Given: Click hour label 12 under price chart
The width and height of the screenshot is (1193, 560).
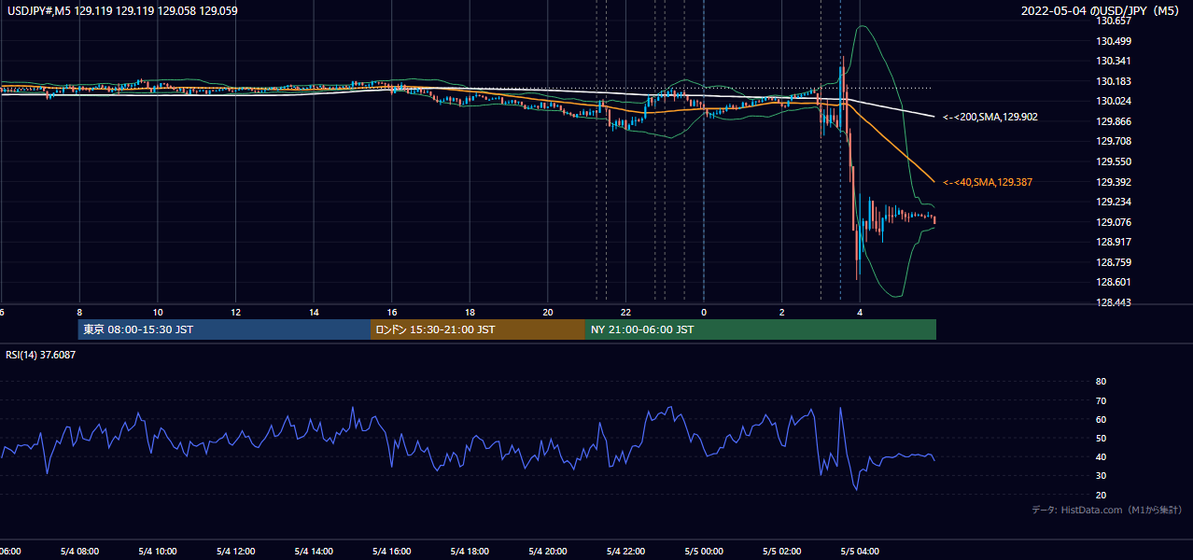Looking at the screenshot, I should [x=235, y=312].
